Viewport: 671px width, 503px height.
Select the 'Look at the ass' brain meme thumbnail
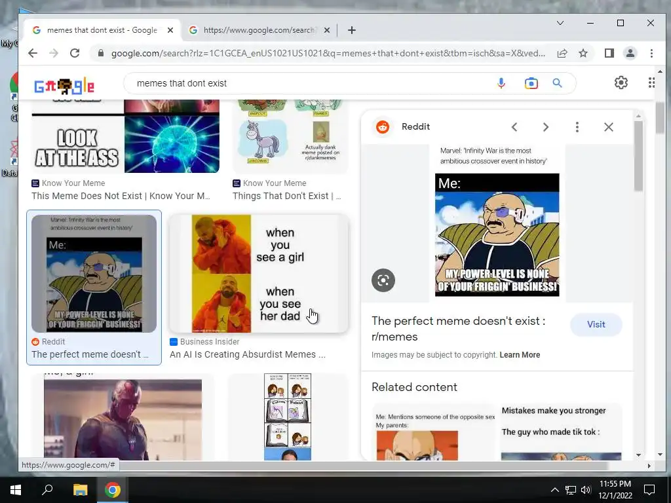click(x=125, y=136)
